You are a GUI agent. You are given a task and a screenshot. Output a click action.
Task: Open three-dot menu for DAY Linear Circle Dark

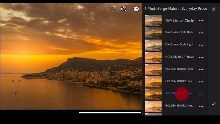coord(201,33)
